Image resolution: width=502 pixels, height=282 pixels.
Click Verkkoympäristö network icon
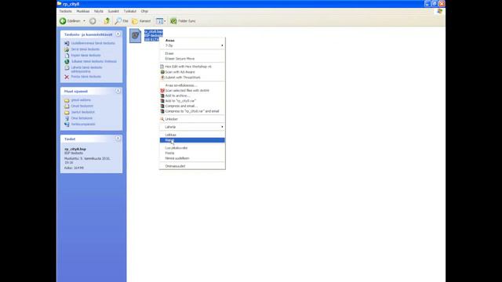click(67, 125)
